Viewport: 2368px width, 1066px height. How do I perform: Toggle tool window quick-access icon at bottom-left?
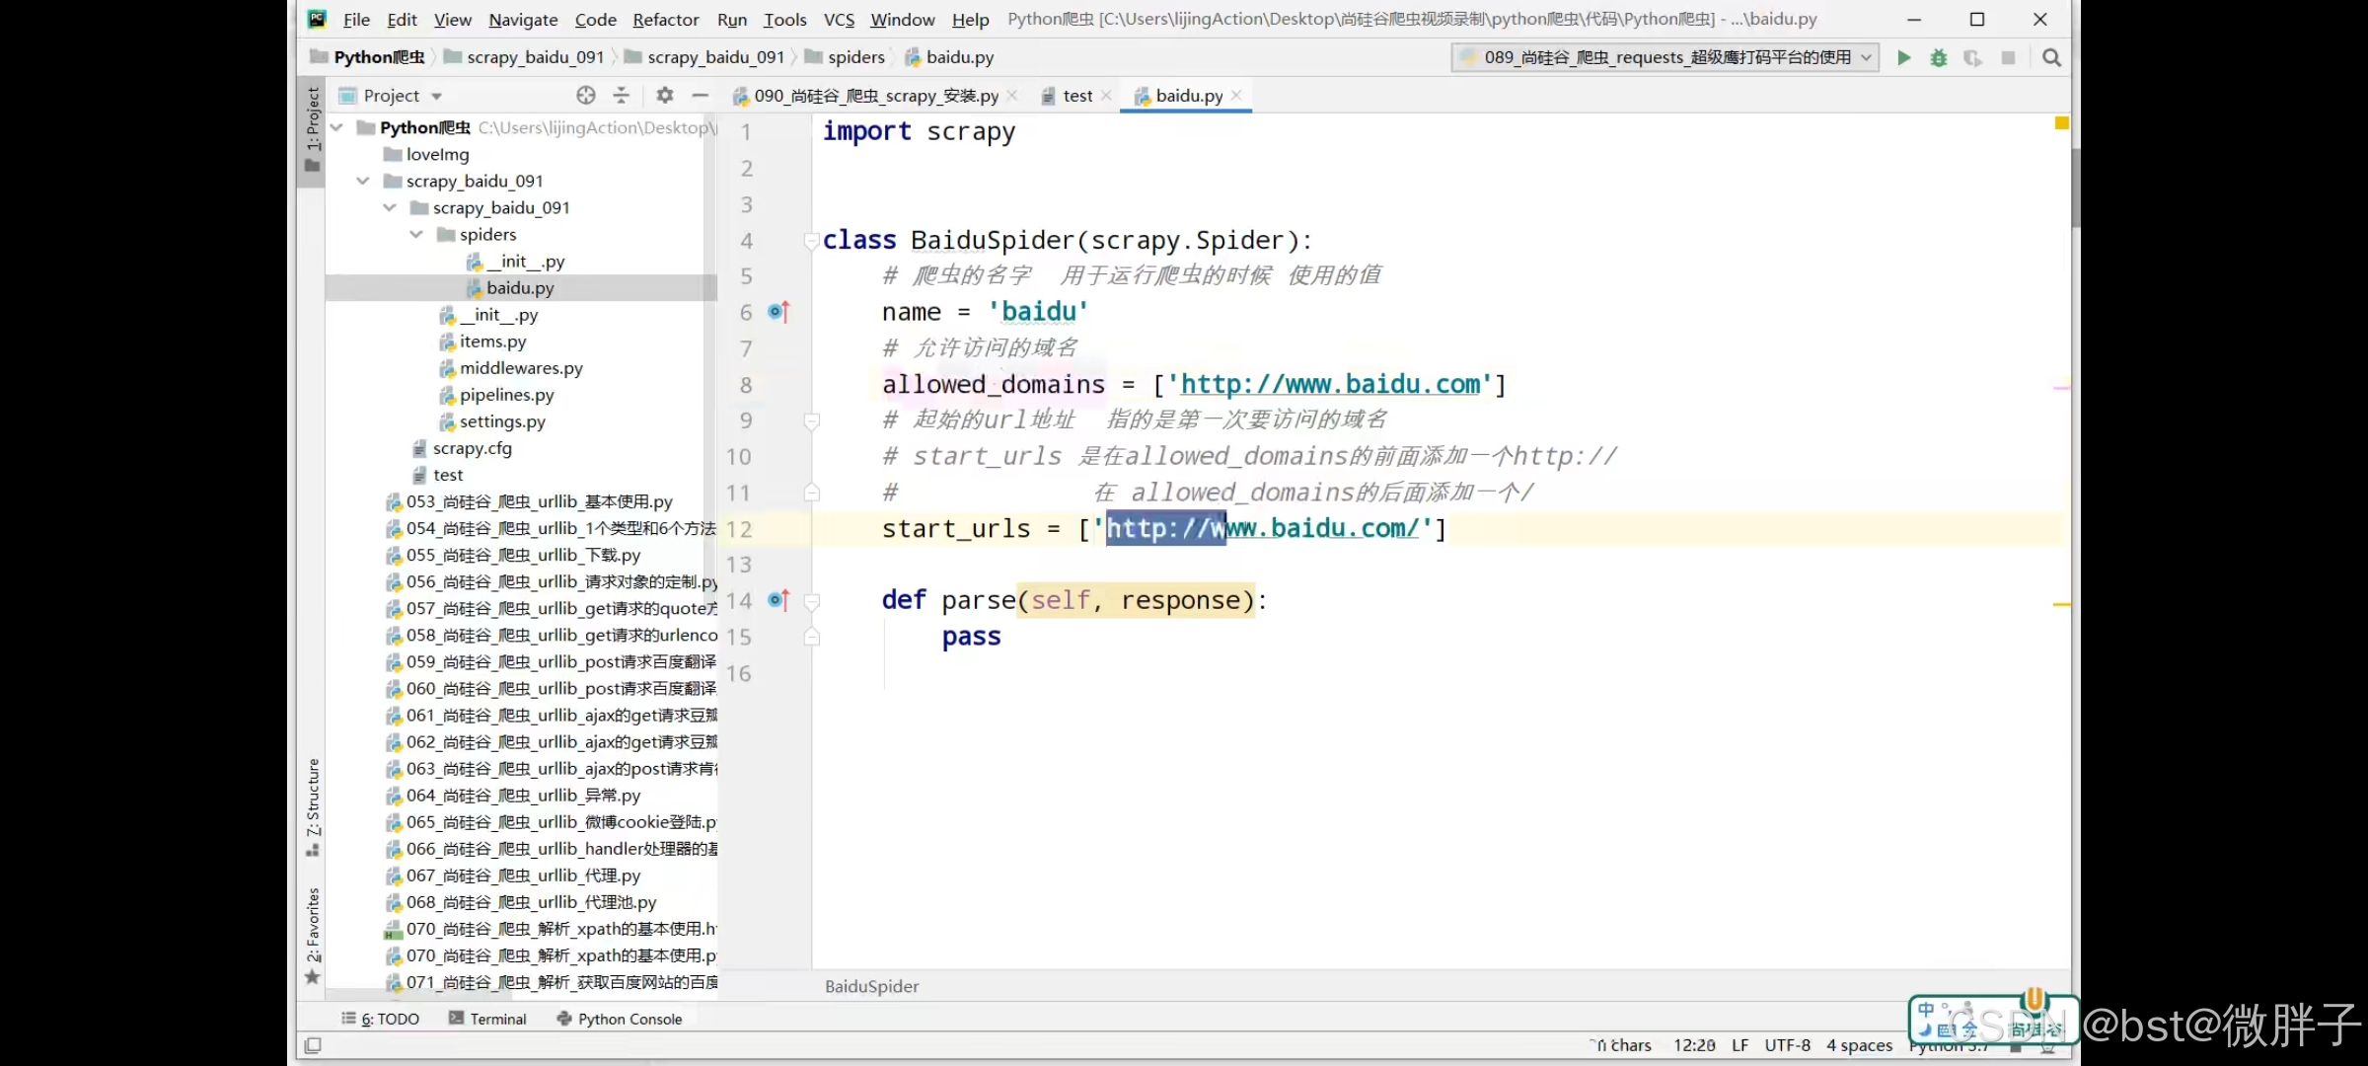coord(313,1045)
